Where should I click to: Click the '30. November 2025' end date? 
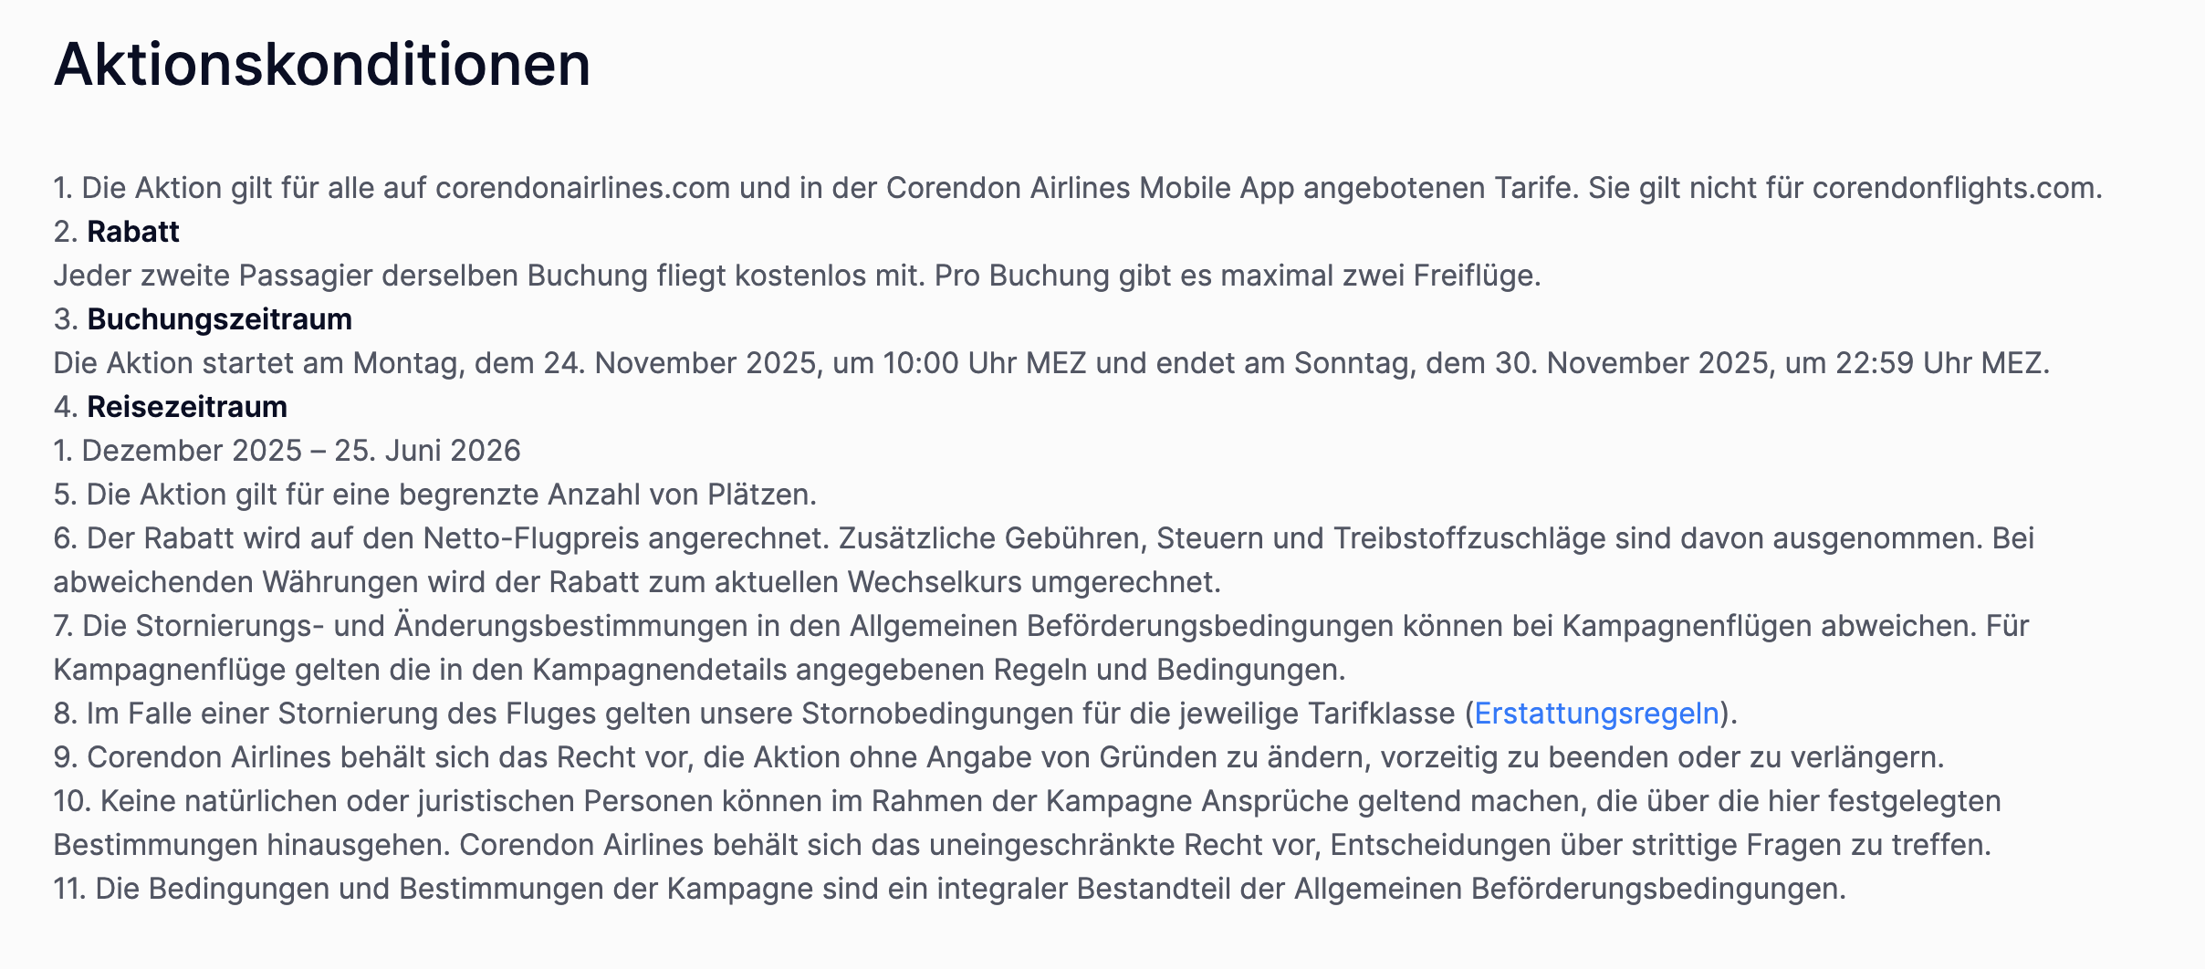pyautogui.click(x=1632, y=363)
